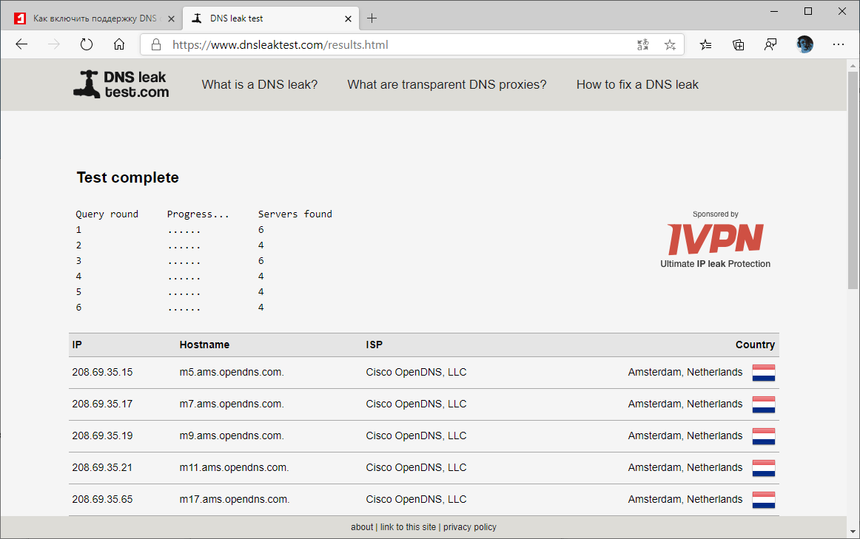Click the Country column header
This screenshot has width=860, height=539.
[755, 345]
